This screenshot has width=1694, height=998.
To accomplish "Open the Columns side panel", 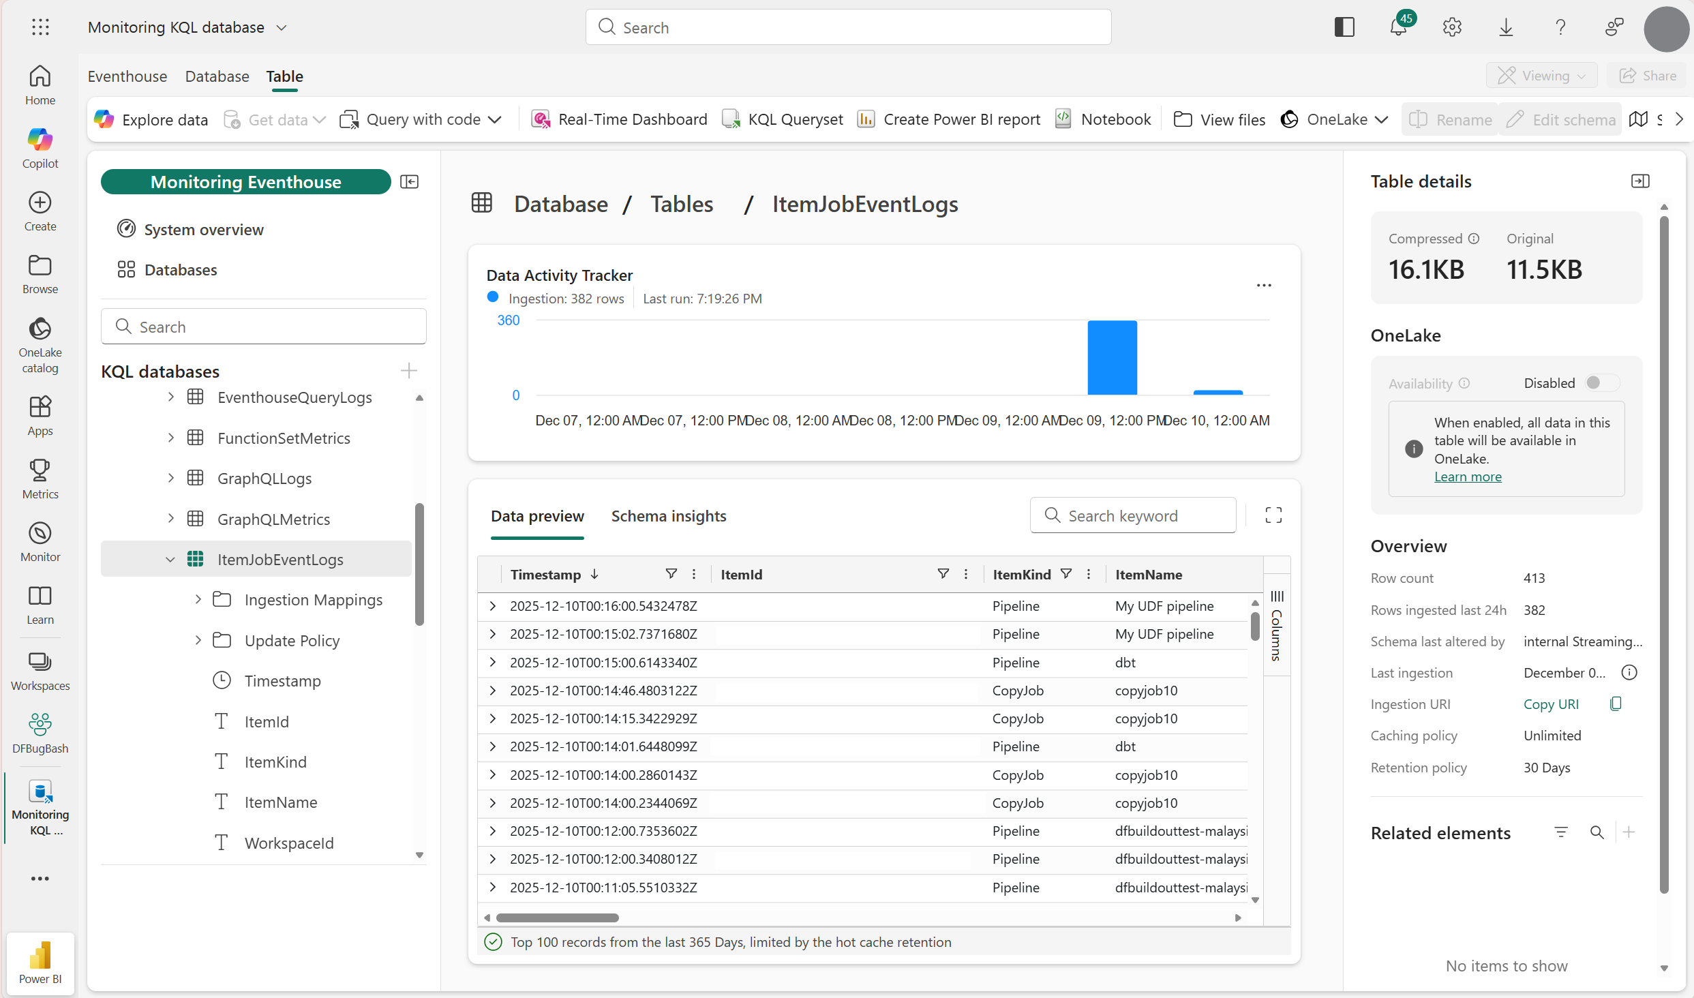I will 1276,626.
